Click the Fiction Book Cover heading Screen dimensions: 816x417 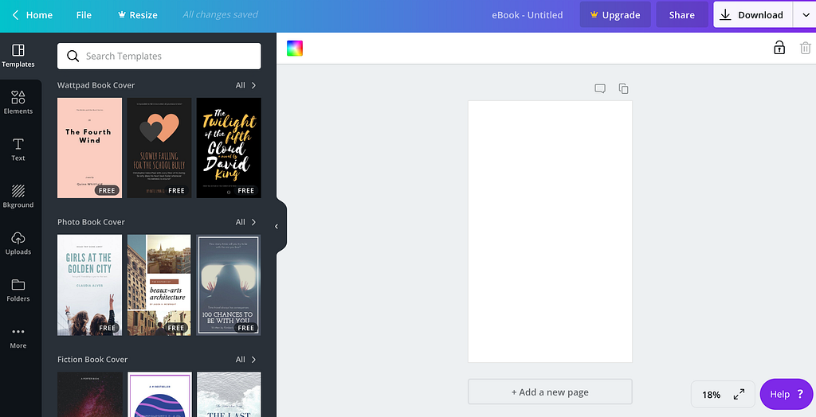click(x=92, y=359)
